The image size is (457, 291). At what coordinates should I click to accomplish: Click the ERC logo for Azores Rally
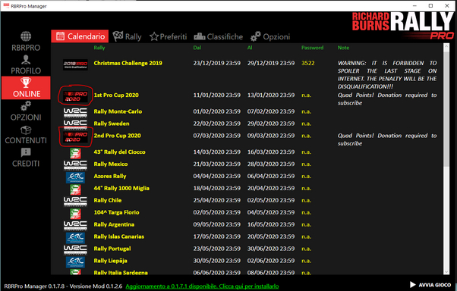[75, 177]
